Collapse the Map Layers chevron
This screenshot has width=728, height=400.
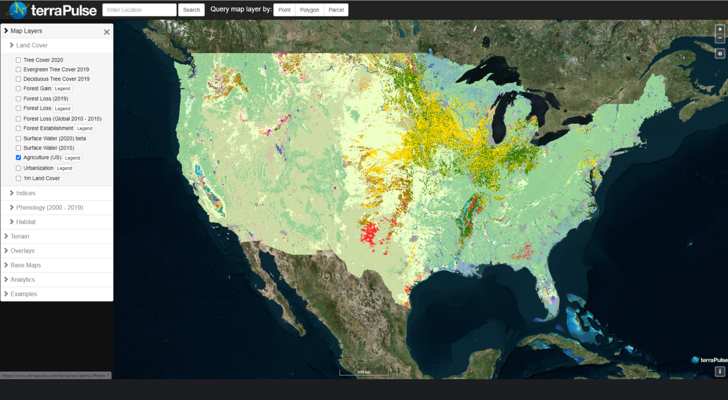(6, 31)
